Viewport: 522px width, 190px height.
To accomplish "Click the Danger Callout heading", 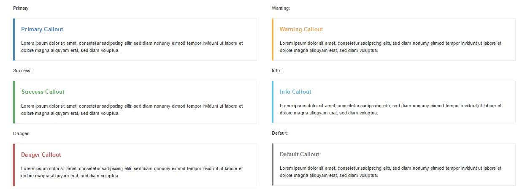I will point(41,155).
